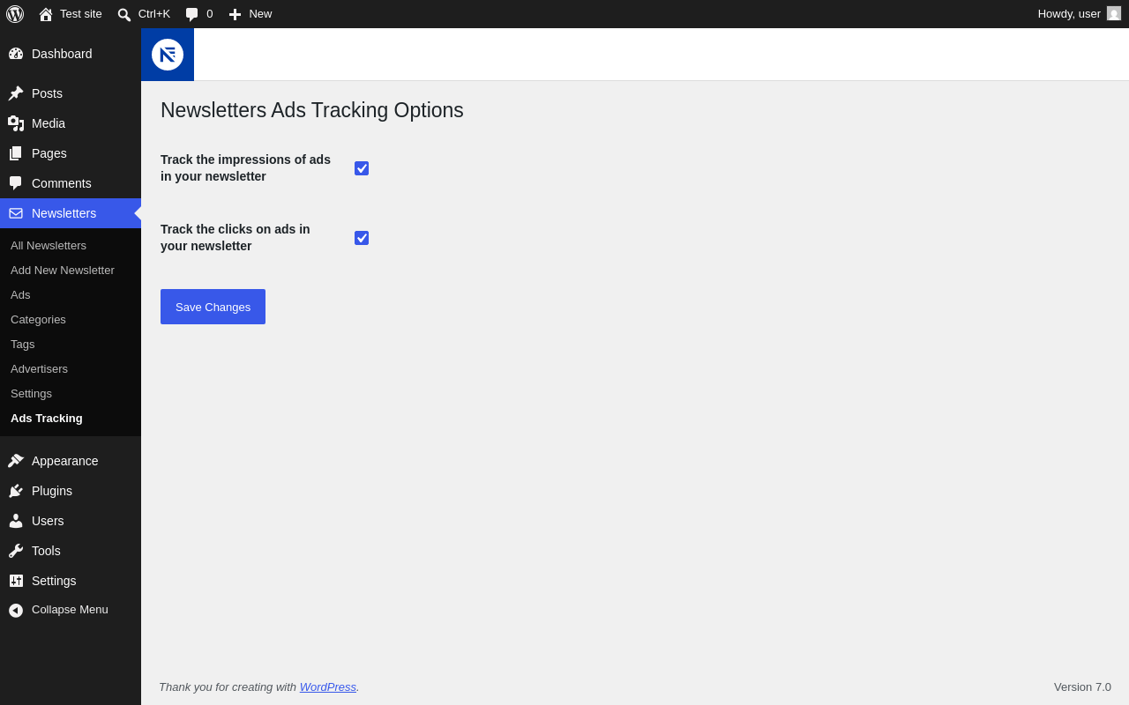Open the Tags submenu item
Image resolution: width=1129 pixels, height=705 pixels.
pyautogui.click(x=71, y=345)
